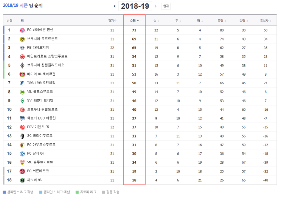Screen dimensions: 281x197
Task: Click the FC Bayern München club logo
Action: tap(22, 30)
